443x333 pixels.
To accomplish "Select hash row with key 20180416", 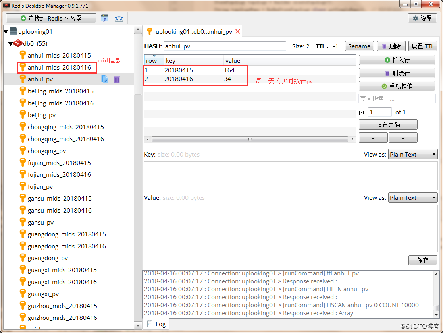I will coord(250,79).
